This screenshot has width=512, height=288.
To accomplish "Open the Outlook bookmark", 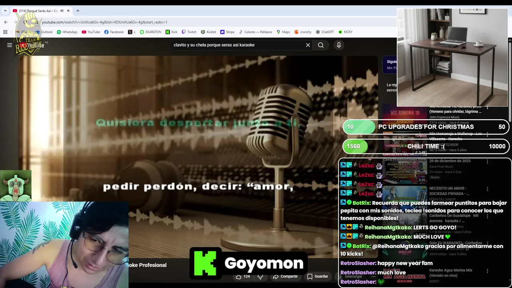I will tap(44, 32).
